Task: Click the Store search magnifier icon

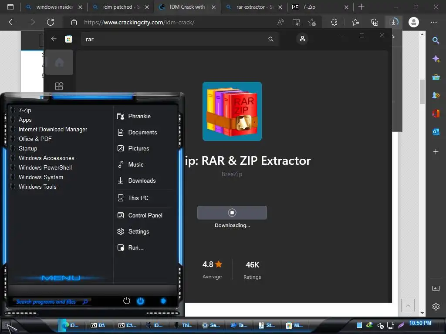Action: [x=271, y=39]
